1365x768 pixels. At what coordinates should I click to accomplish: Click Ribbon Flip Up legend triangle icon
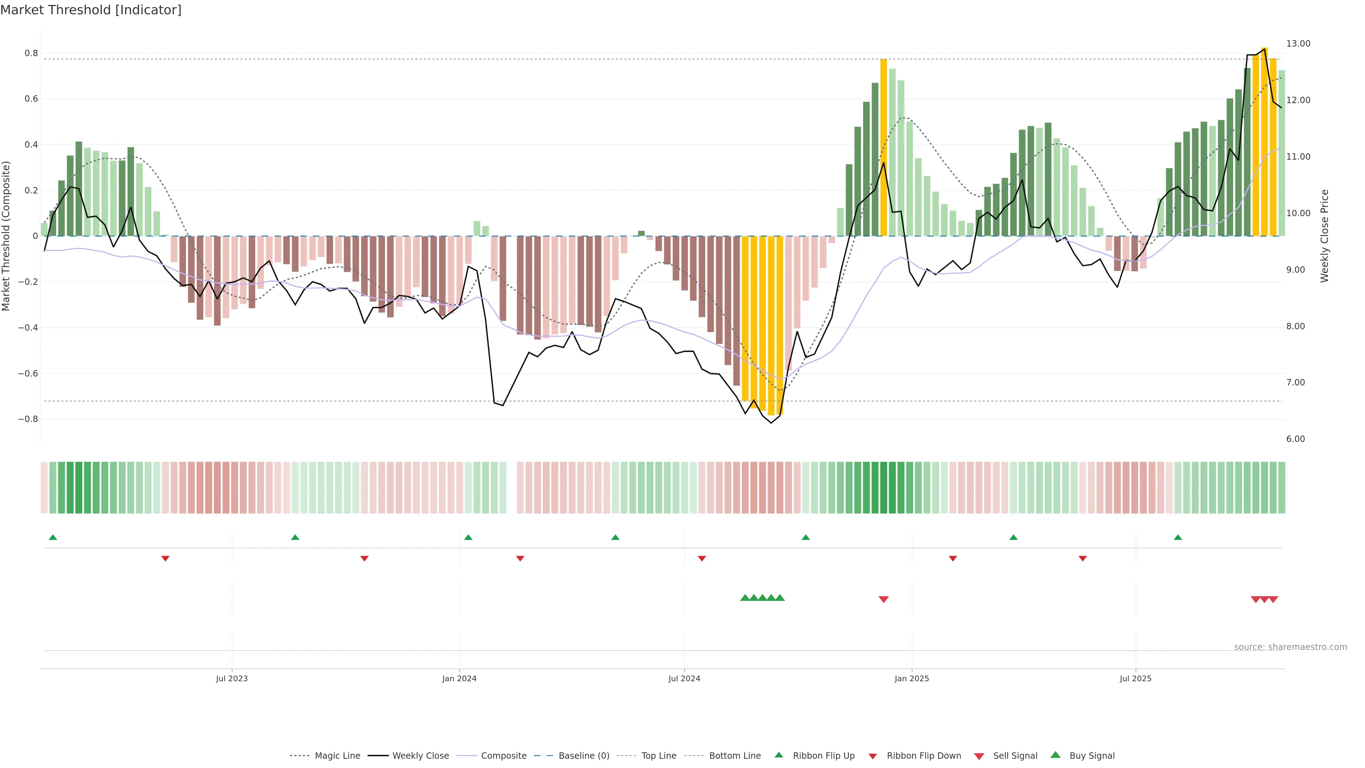(779, 755)
